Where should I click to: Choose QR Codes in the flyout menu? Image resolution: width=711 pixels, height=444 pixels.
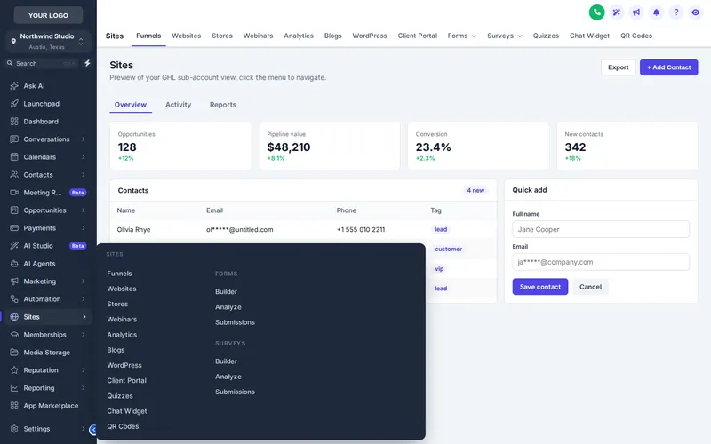(x=123, y=426)
